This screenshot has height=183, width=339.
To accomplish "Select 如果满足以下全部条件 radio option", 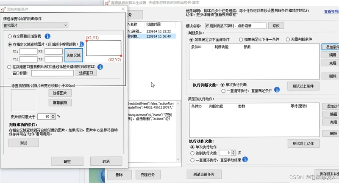I will pos(192,40).
